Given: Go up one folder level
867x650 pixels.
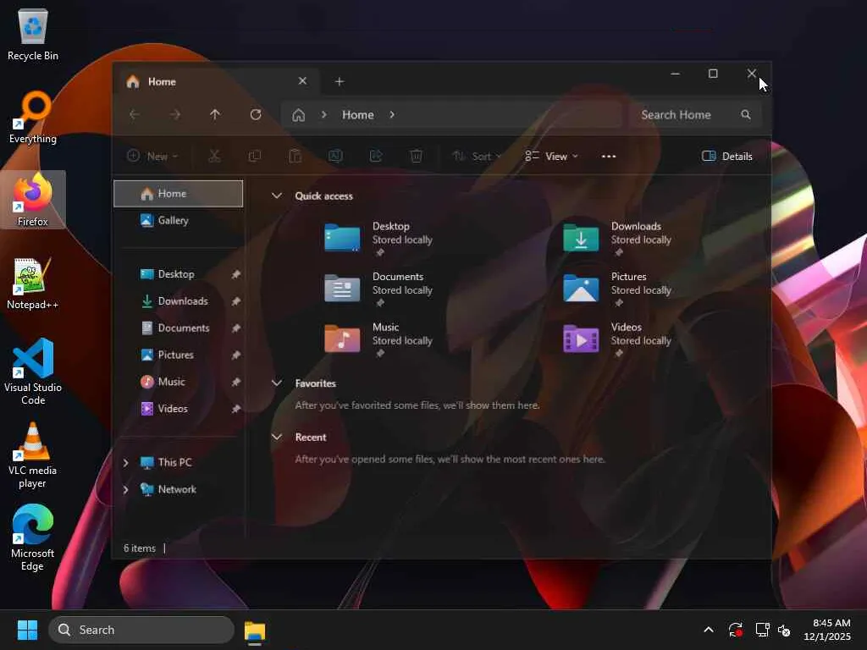Looking at the screenshot, I should (x=215, y=114).
